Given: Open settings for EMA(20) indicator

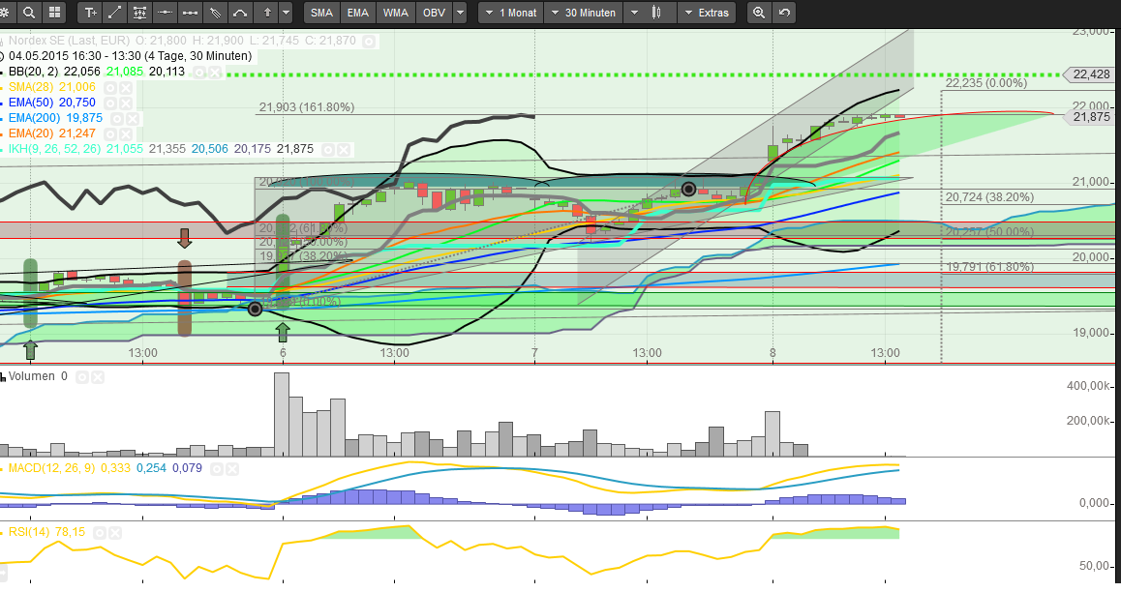Looking at the screenshot, I should (x=110, y=133).
